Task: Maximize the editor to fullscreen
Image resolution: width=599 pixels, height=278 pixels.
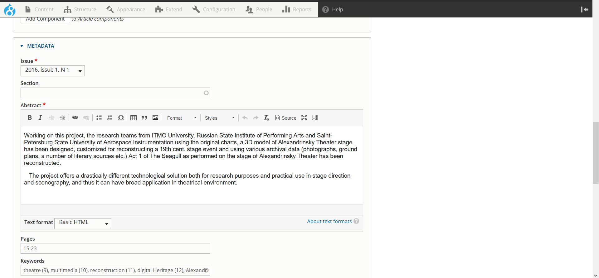Action: (x=304, y=118)
